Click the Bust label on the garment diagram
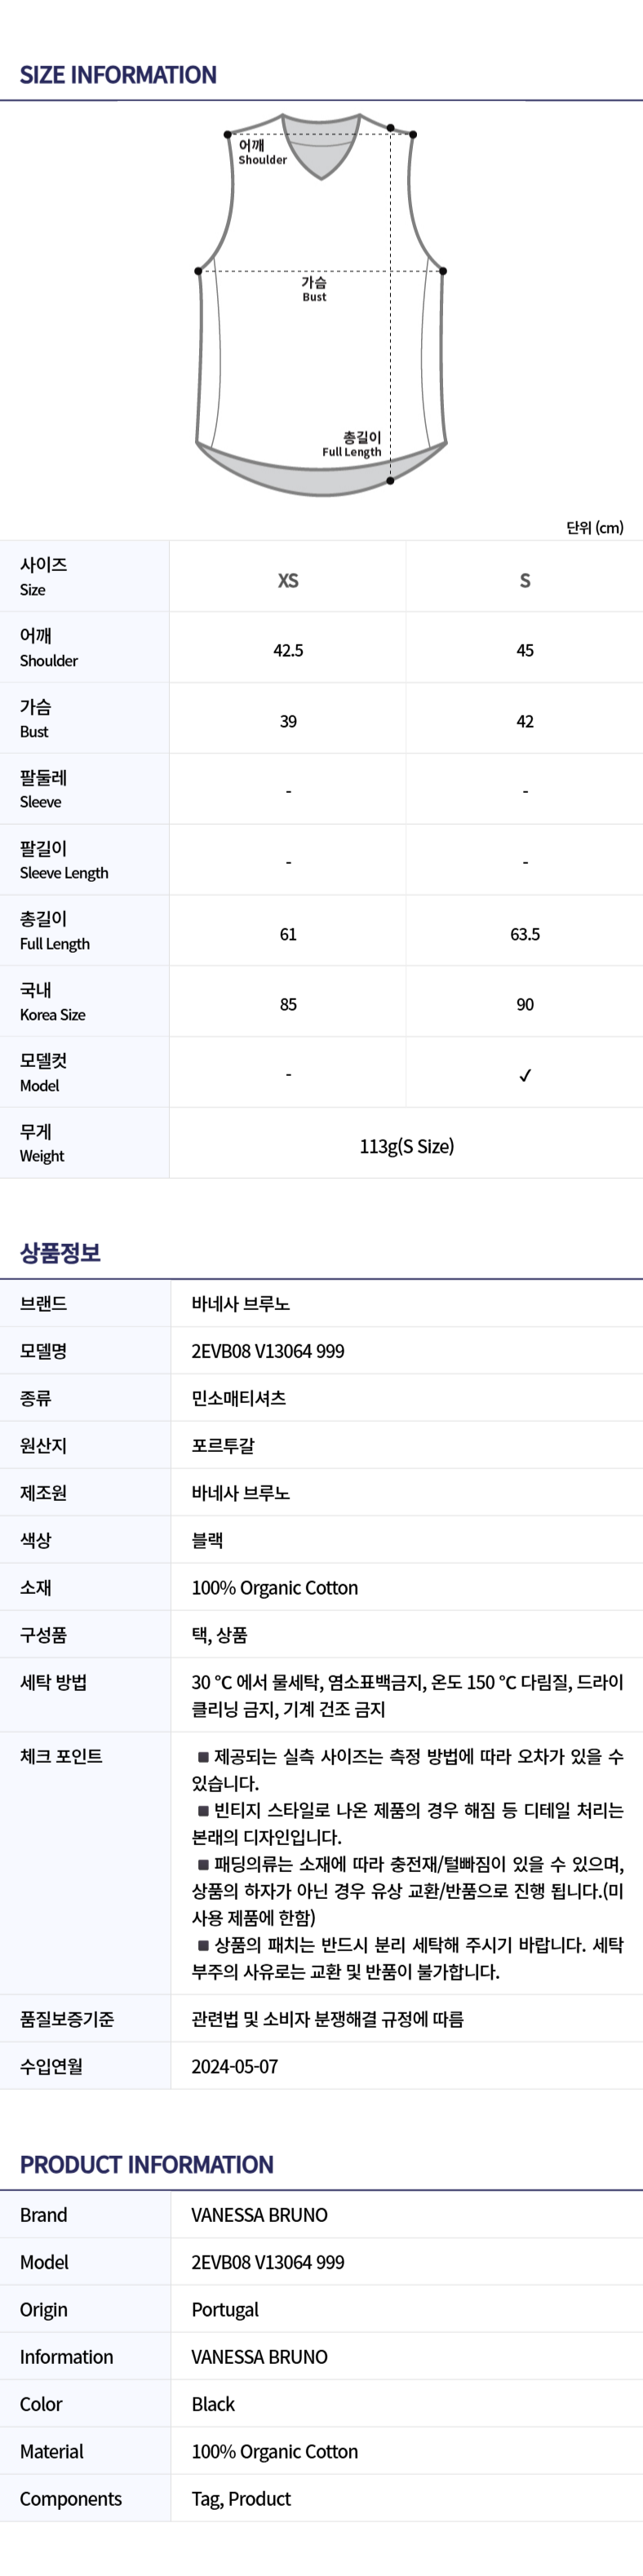643x2576 pixels. pos(314,289)
